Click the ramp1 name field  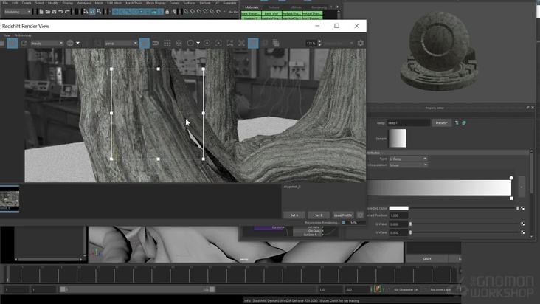coord(409,123)
